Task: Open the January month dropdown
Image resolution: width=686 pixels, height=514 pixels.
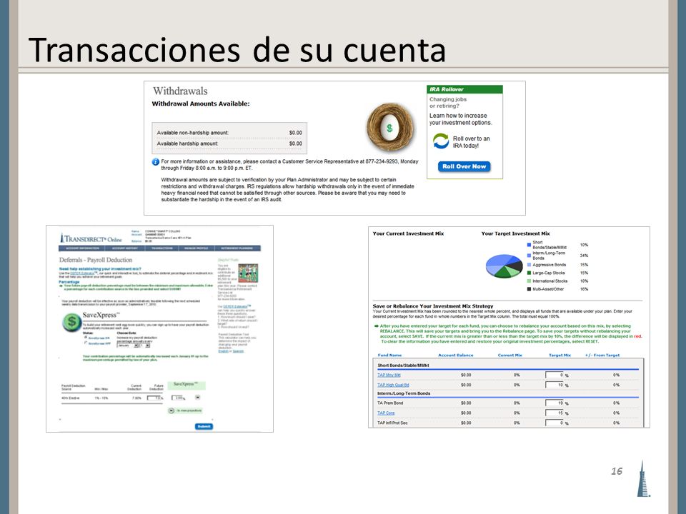Action: click(x=128, y=346)
